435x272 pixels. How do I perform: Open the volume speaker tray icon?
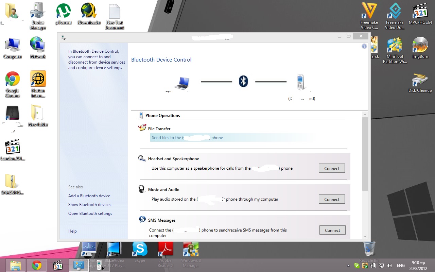pyautogui.click(x=389, y=266)
